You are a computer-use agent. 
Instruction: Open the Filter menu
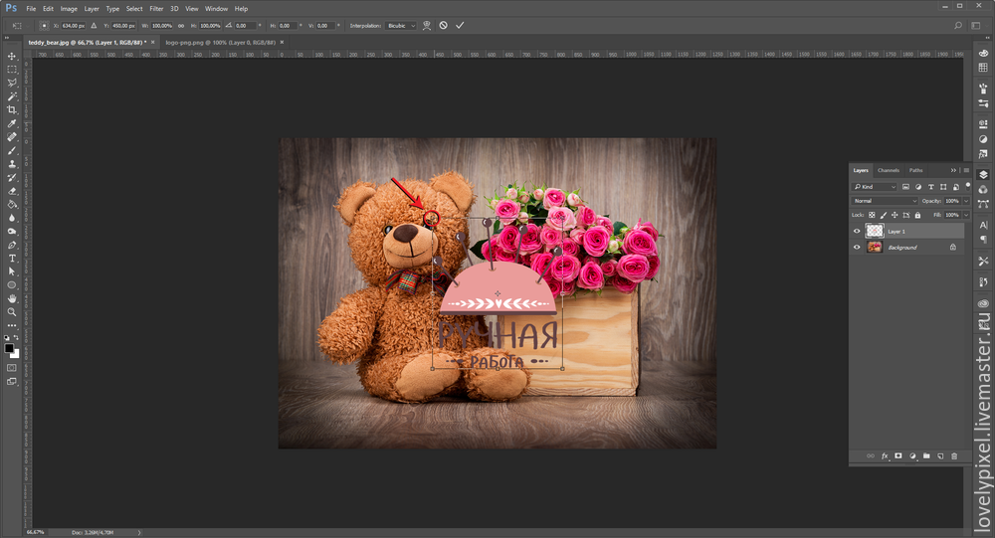[x=156, y=8]
